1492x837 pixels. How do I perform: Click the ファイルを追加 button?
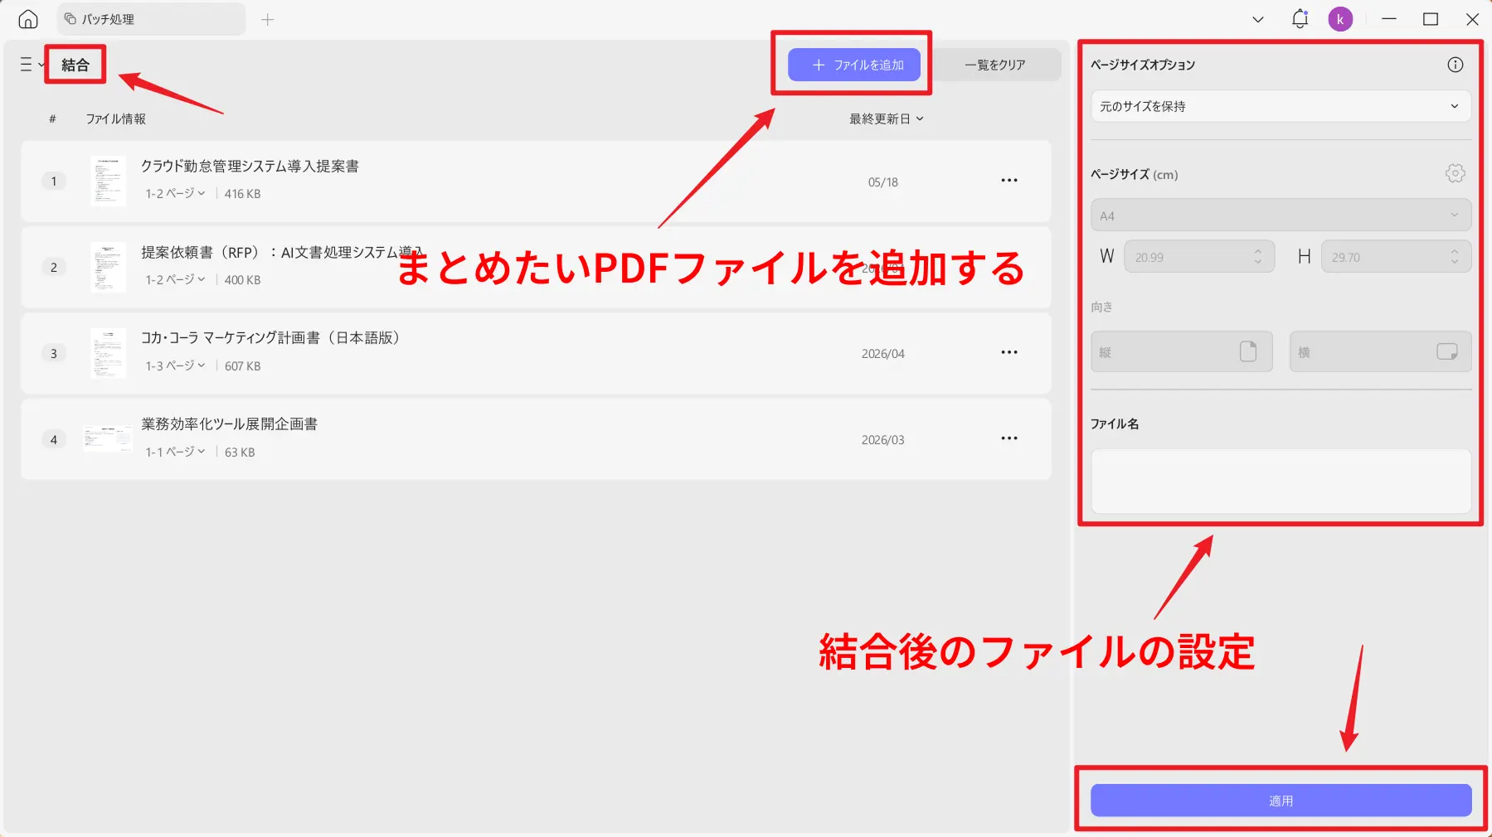point(854,65)
